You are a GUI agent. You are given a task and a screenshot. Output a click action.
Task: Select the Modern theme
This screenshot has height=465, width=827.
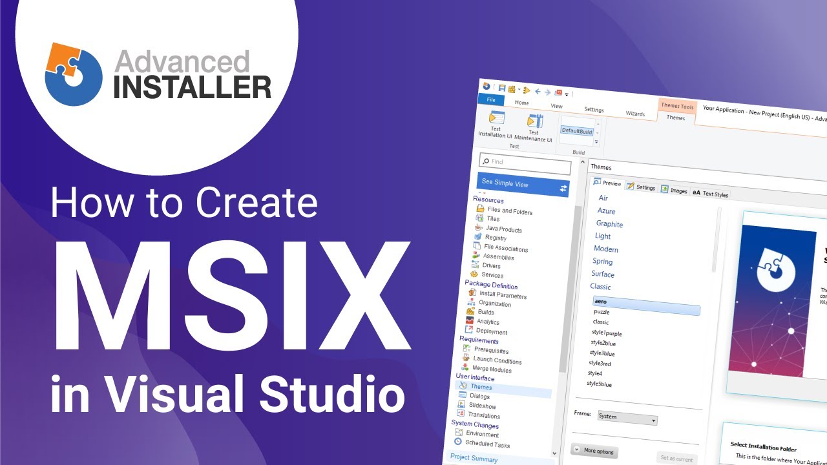click(606, 249)
